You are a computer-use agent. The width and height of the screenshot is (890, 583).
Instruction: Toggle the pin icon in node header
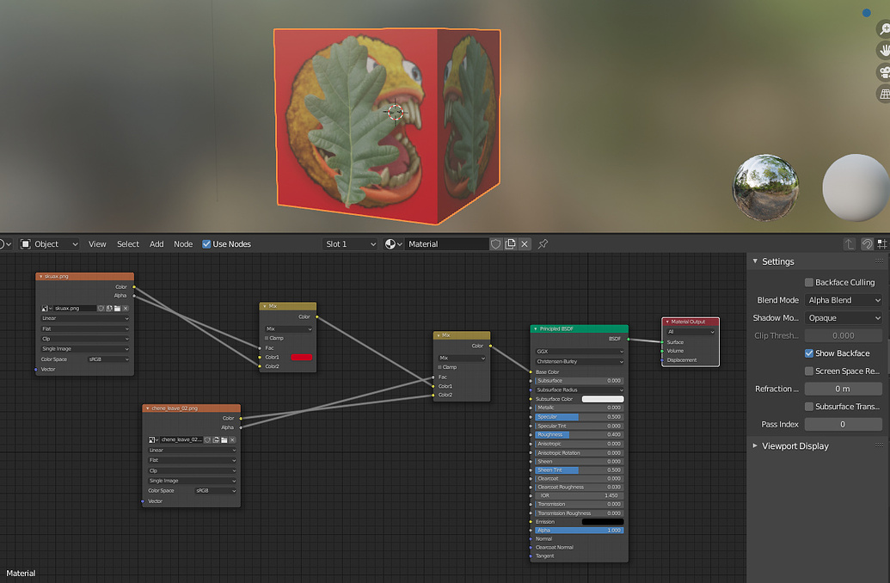pos(543,244)
